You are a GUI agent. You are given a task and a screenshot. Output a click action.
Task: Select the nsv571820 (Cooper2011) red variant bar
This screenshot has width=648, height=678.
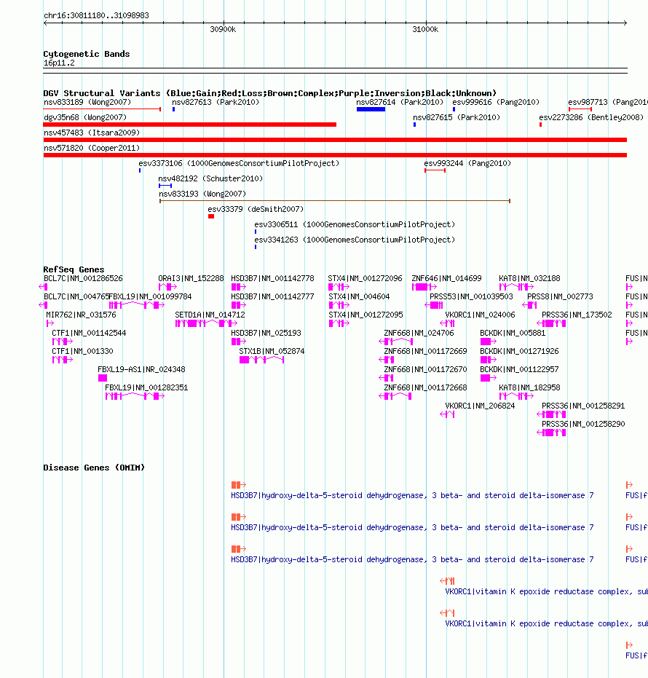335,155
